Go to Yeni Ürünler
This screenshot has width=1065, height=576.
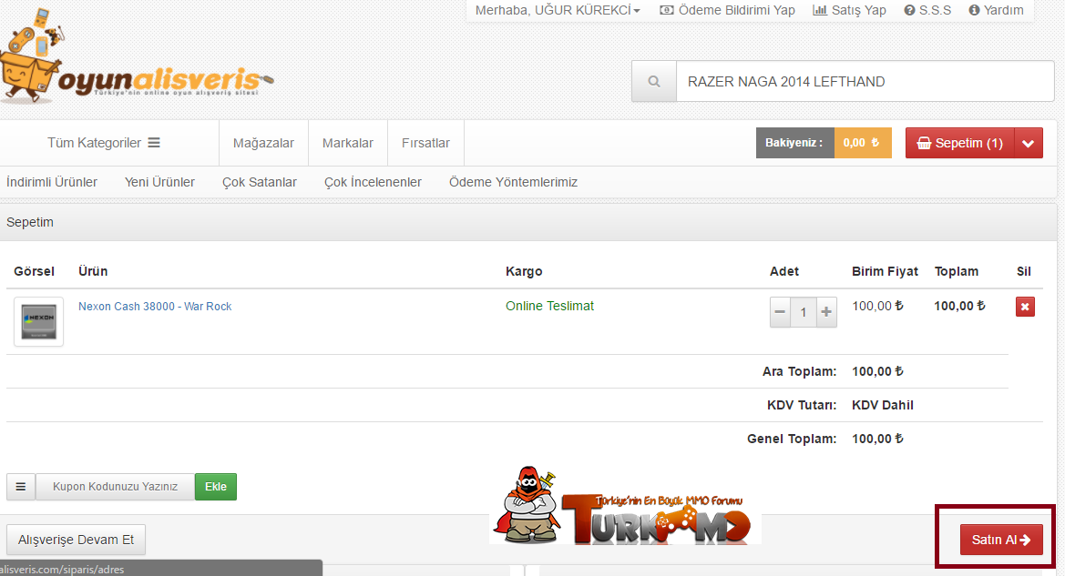tap(159, 183)
